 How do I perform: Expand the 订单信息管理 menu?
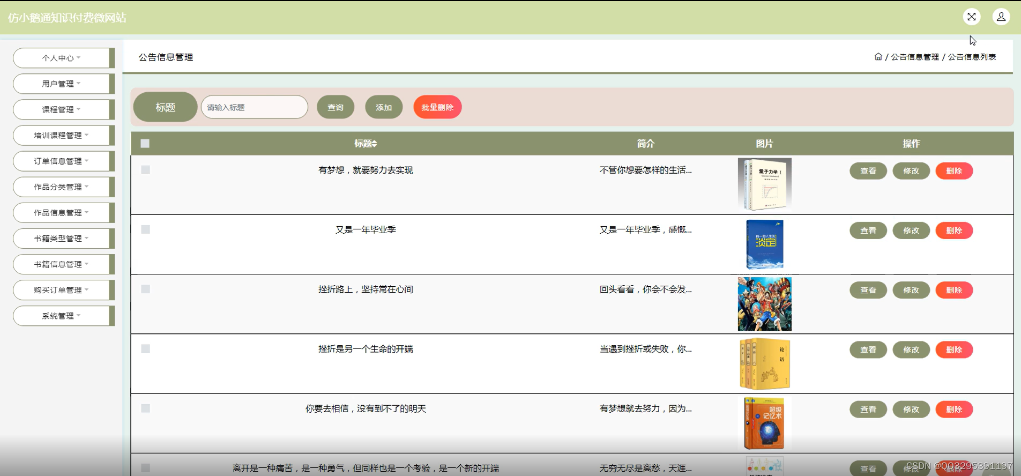tap(64, 161)
